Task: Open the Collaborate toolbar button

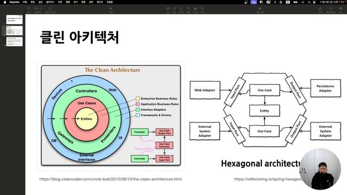Action: pyautogui.click(x=260, y=9)
